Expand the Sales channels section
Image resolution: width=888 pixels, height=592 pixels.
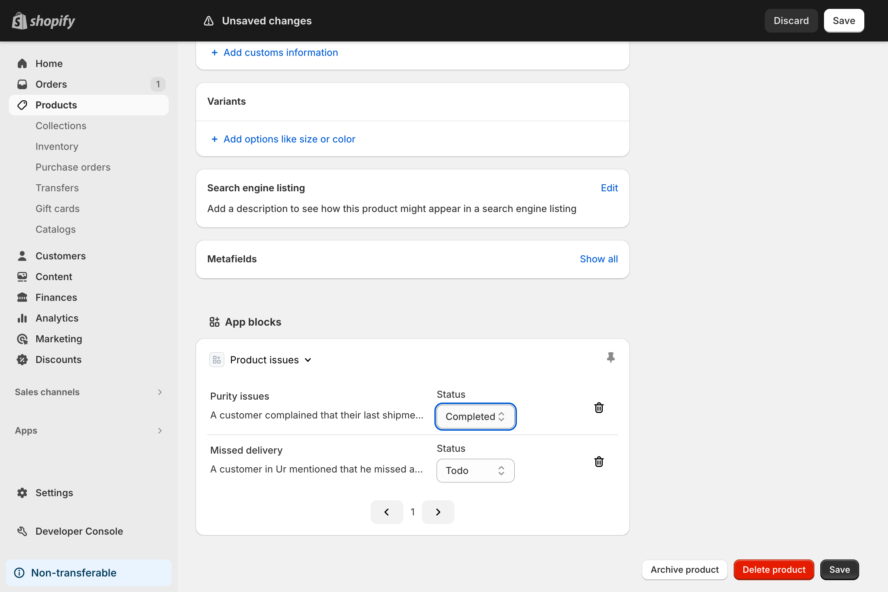pyautogui.click(x=160, y=392)
